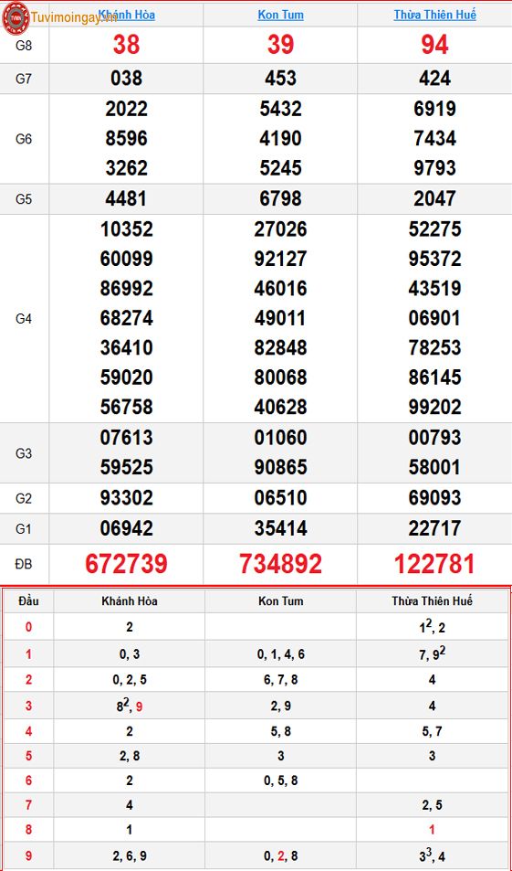Click G4 number 56758
Viewport: 512px width, 871px height.
coord(127,408)
